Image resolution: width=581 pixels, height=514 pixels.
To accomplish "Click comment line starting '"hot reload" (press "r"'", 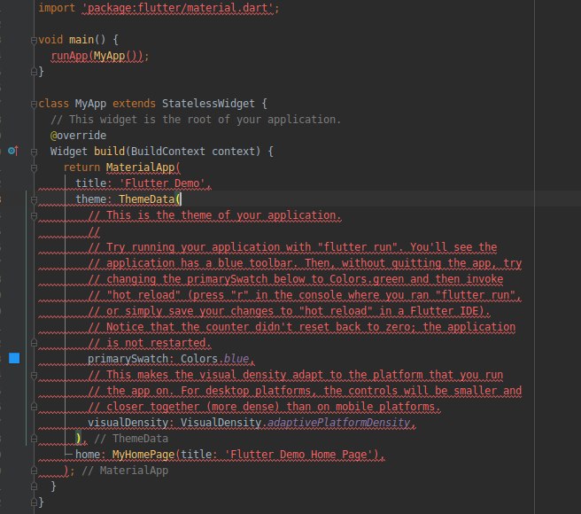I will pos(305,295).
